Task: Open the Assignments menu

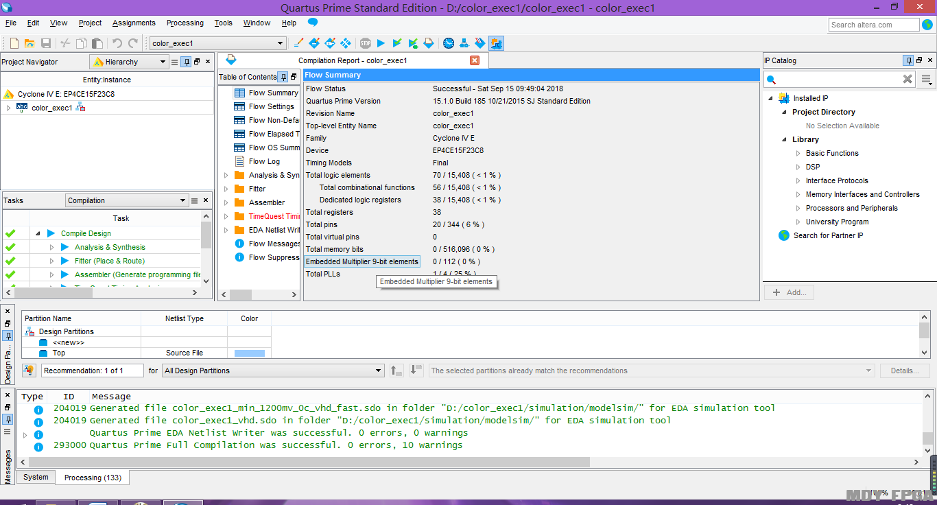Action: (x=134, y=23)
